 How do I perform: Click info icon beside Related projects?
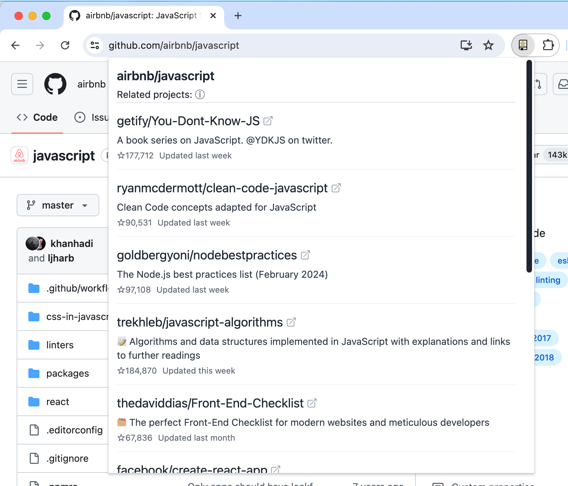200,94
